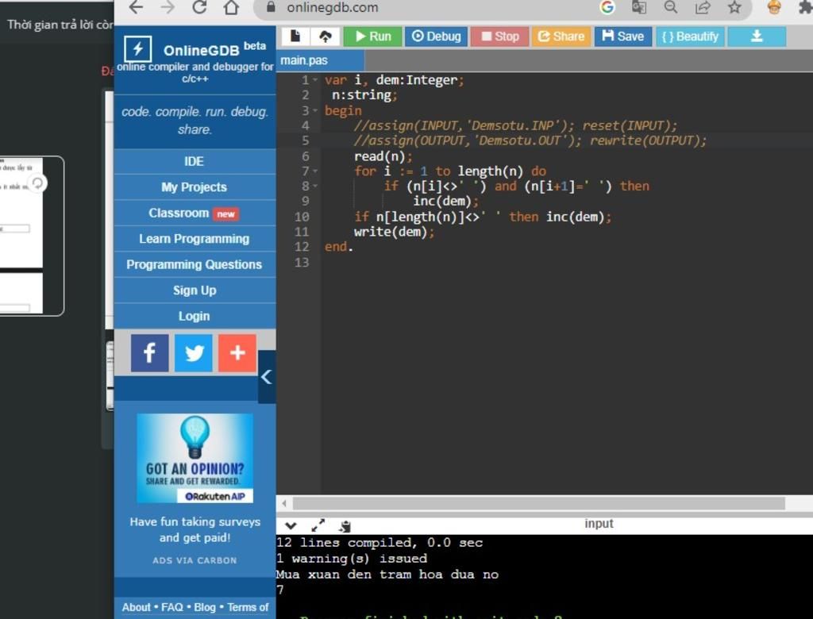Image resolution: width=813 pixels, height=619 pixels.
Task: Expand the console to fullscreen
Action: pos(318,525)
